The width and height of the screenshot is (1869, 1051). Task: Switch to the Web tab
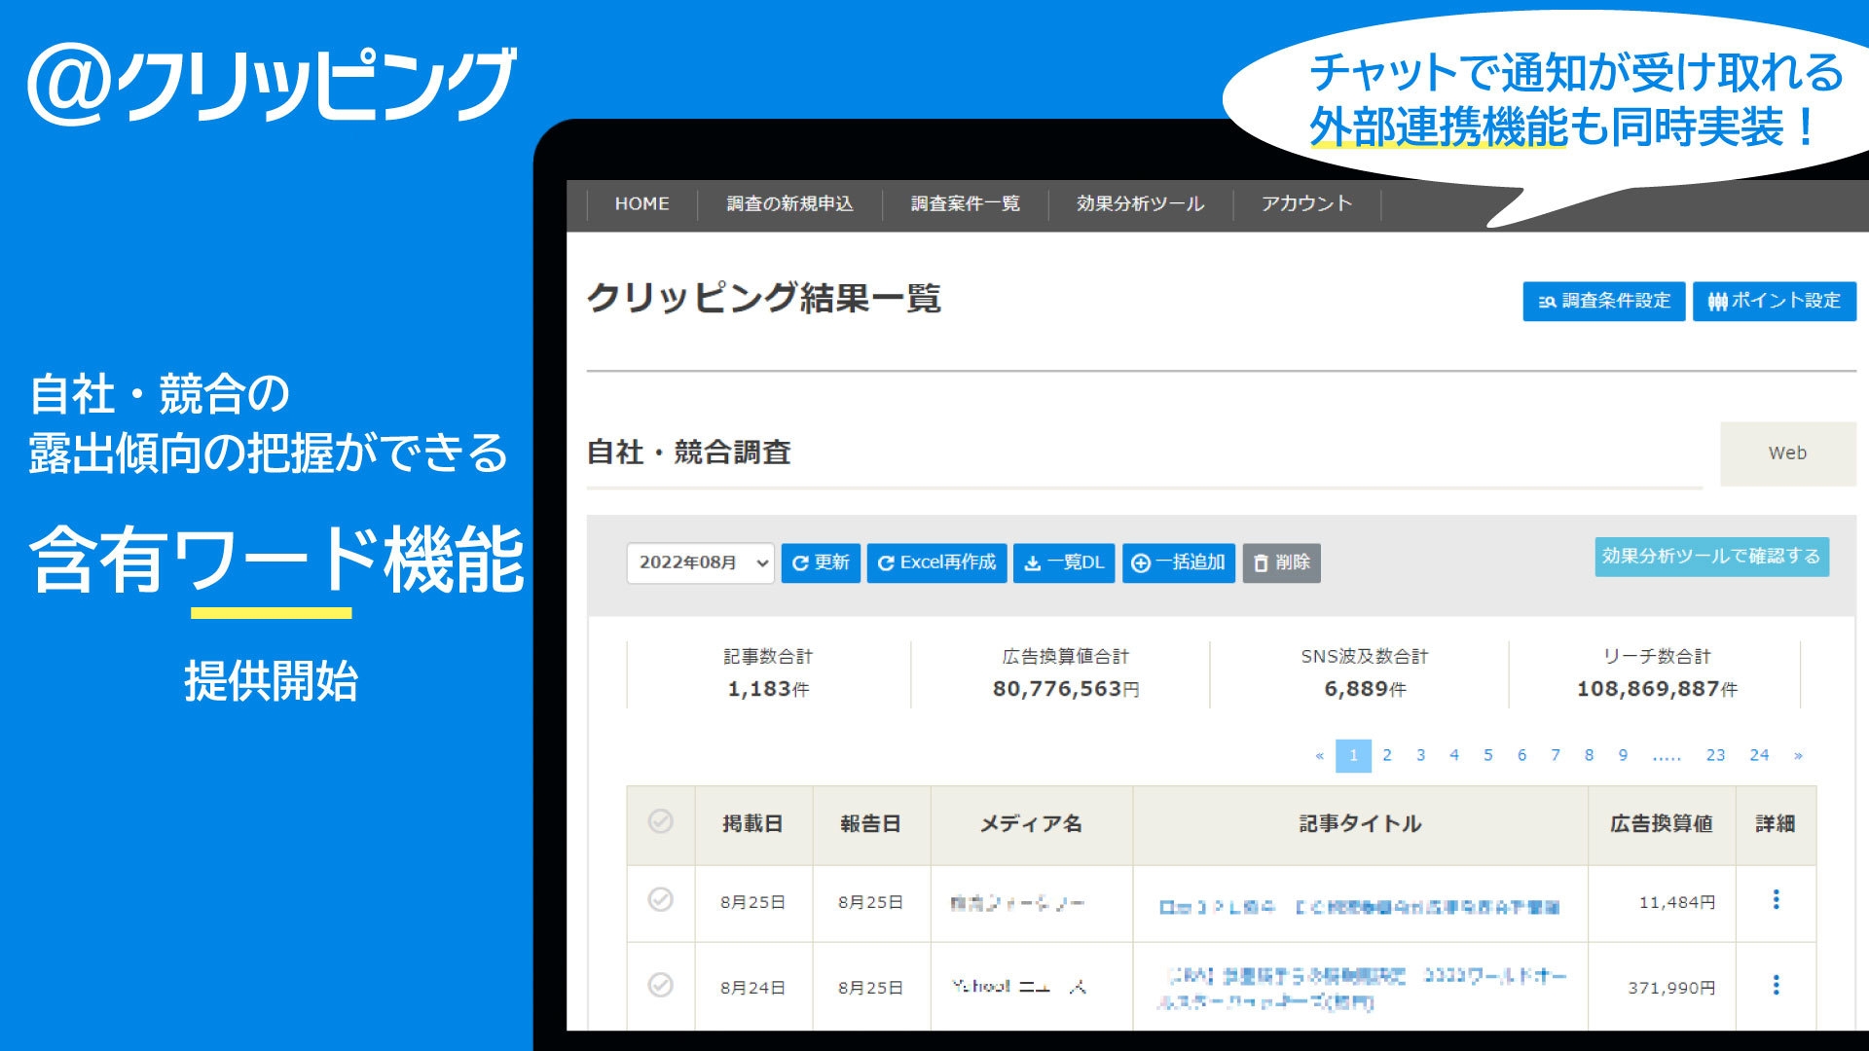1786,453
